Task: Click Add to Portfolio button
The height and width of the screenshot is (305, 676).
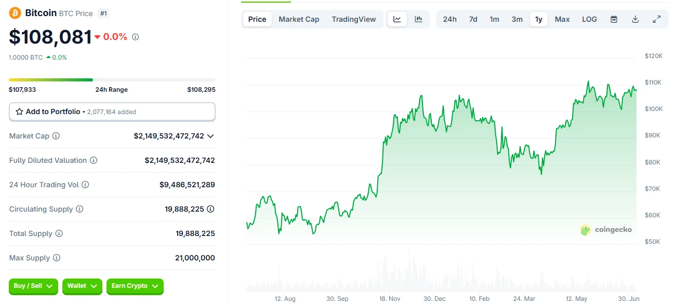Action: pos(112,112)
